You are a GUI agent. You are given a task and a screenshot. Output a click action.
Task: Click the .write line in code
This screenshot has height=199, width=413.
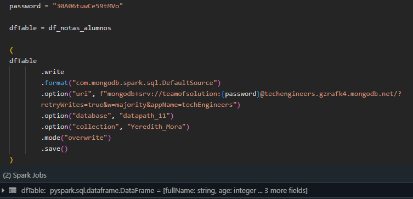coord(53,72)
